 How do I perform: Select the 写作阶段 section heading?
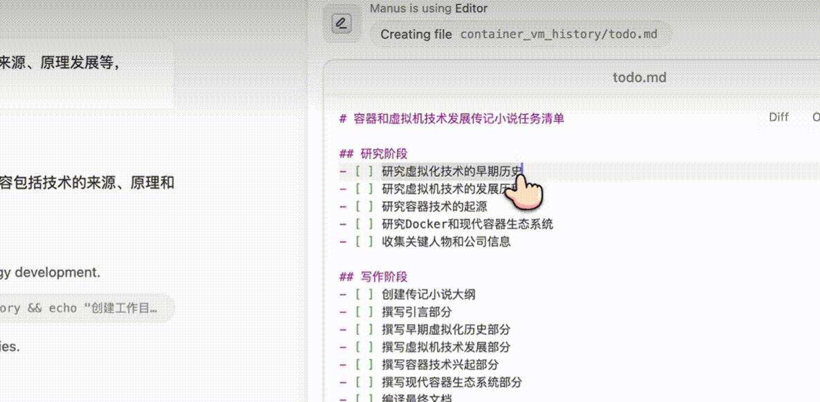pyautogui.click(x=378, y=276)
